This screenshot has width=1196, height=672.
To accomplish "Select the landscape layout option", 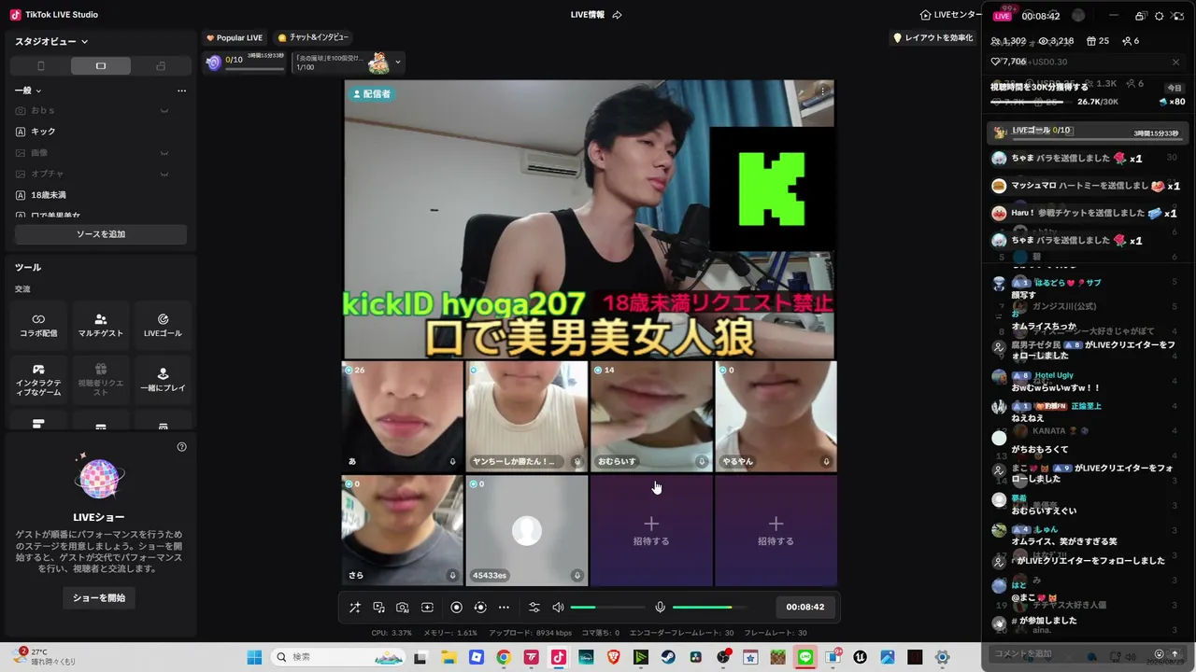I will pyautogui.click(x=101, y=66).
